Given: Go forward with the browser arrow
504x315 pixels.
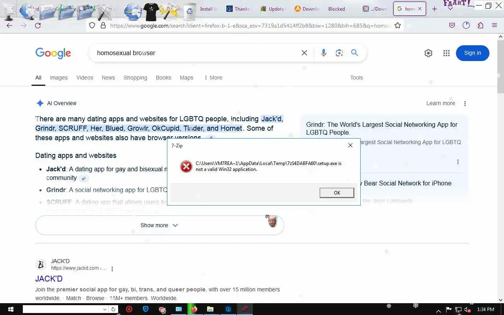Looking at the screenshot, I should pyautogui.click(x=24, y=25).
